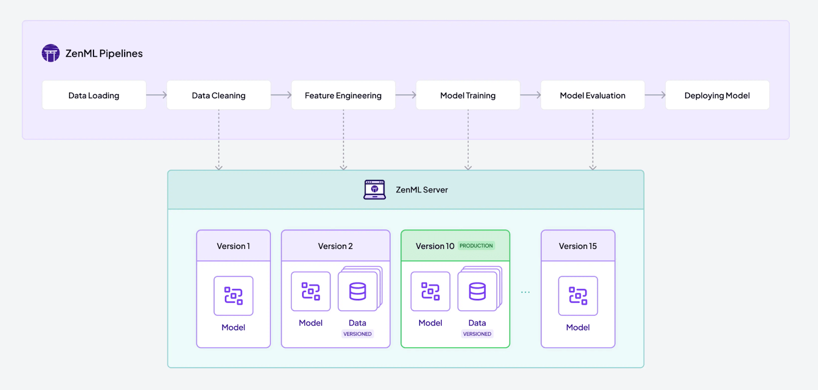Open the Version 2 card header
Image resolution: width=818 pixels, height=390 pixels.
336,246
